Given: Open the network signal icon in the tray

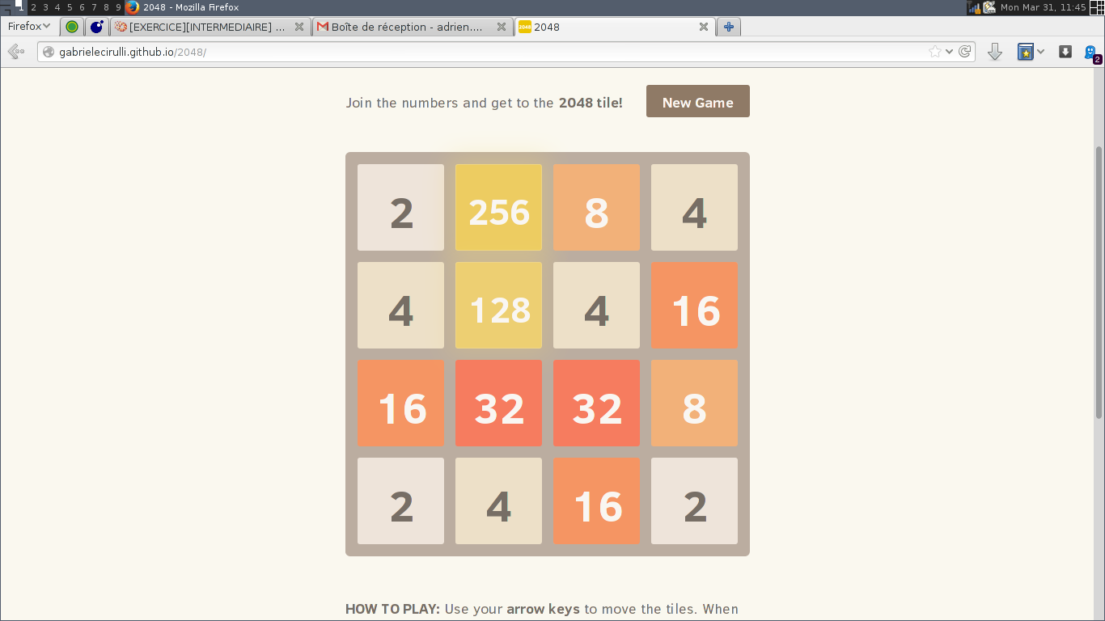Looking at the screenshot, I should 974,8.
